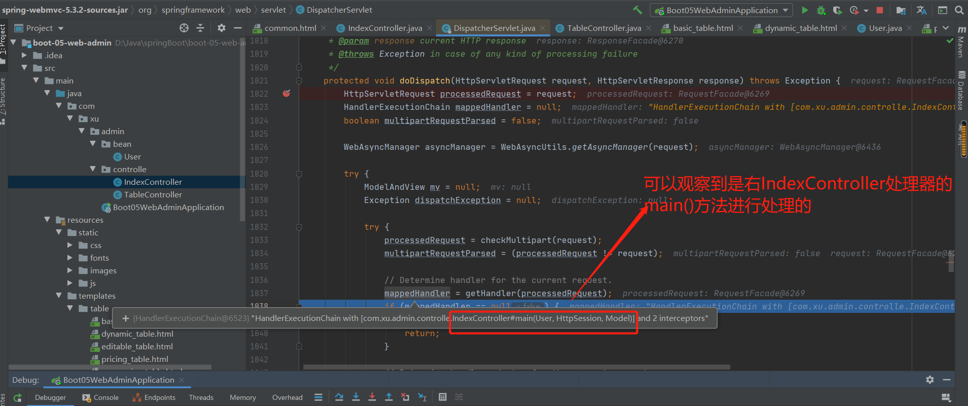Click the Step Into debugger icon
968x406 pixels.
(x=356, y=397)
